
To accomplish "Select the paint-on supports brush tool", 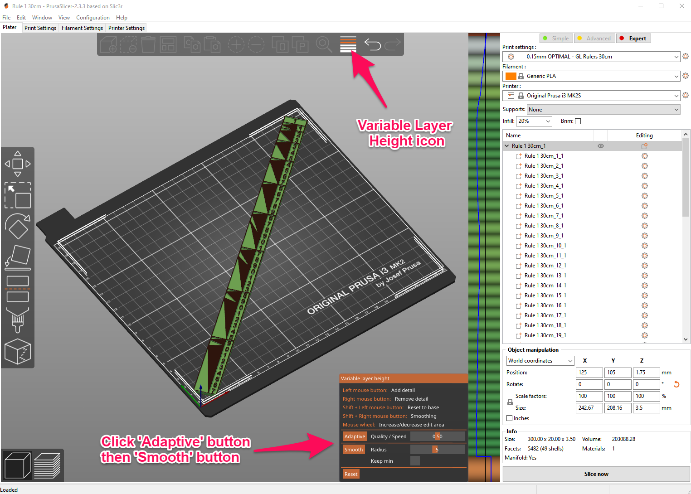I will (x=18, y=320).
